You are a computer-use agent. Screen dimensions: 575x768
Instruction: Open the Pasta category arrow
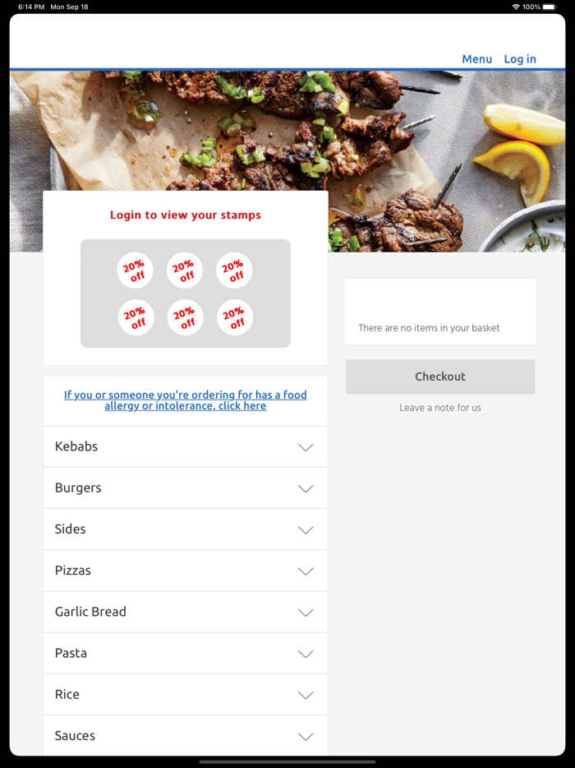306,654
